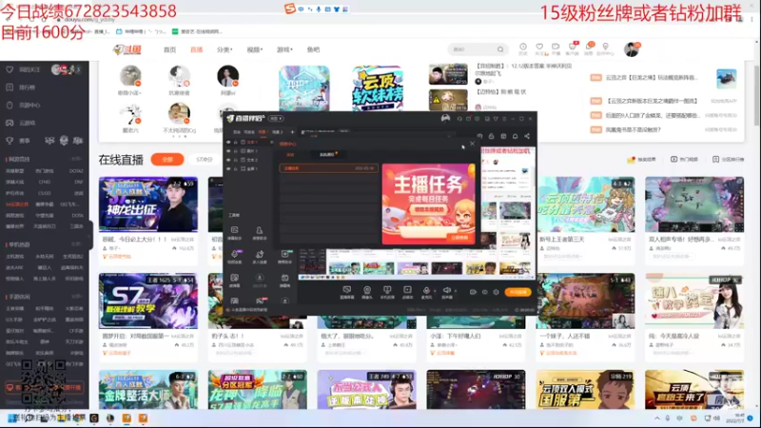Viewport: 761px width, 428px height.
Task: Toggle lock for 图片1 source
Action: [236, 151]
